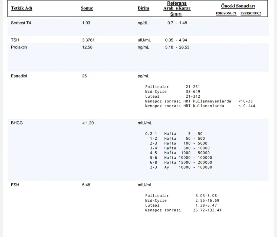The height and width of the screenshot is (237, 277).
Task: Select the ESKISONUC1 sub-header
Action: 226,14
